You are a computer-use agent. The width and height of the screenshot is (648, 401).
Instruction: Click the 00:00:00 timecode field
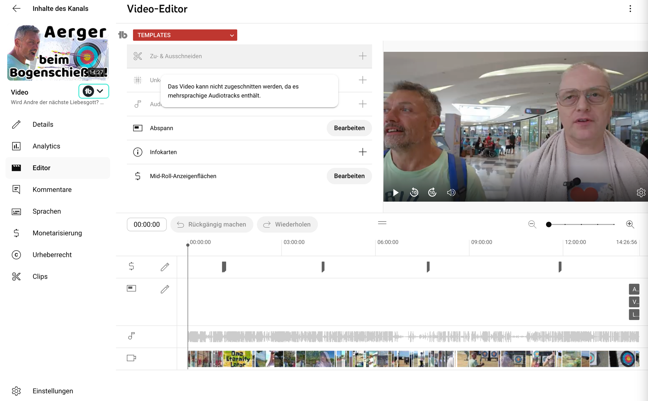coord(146,225)
